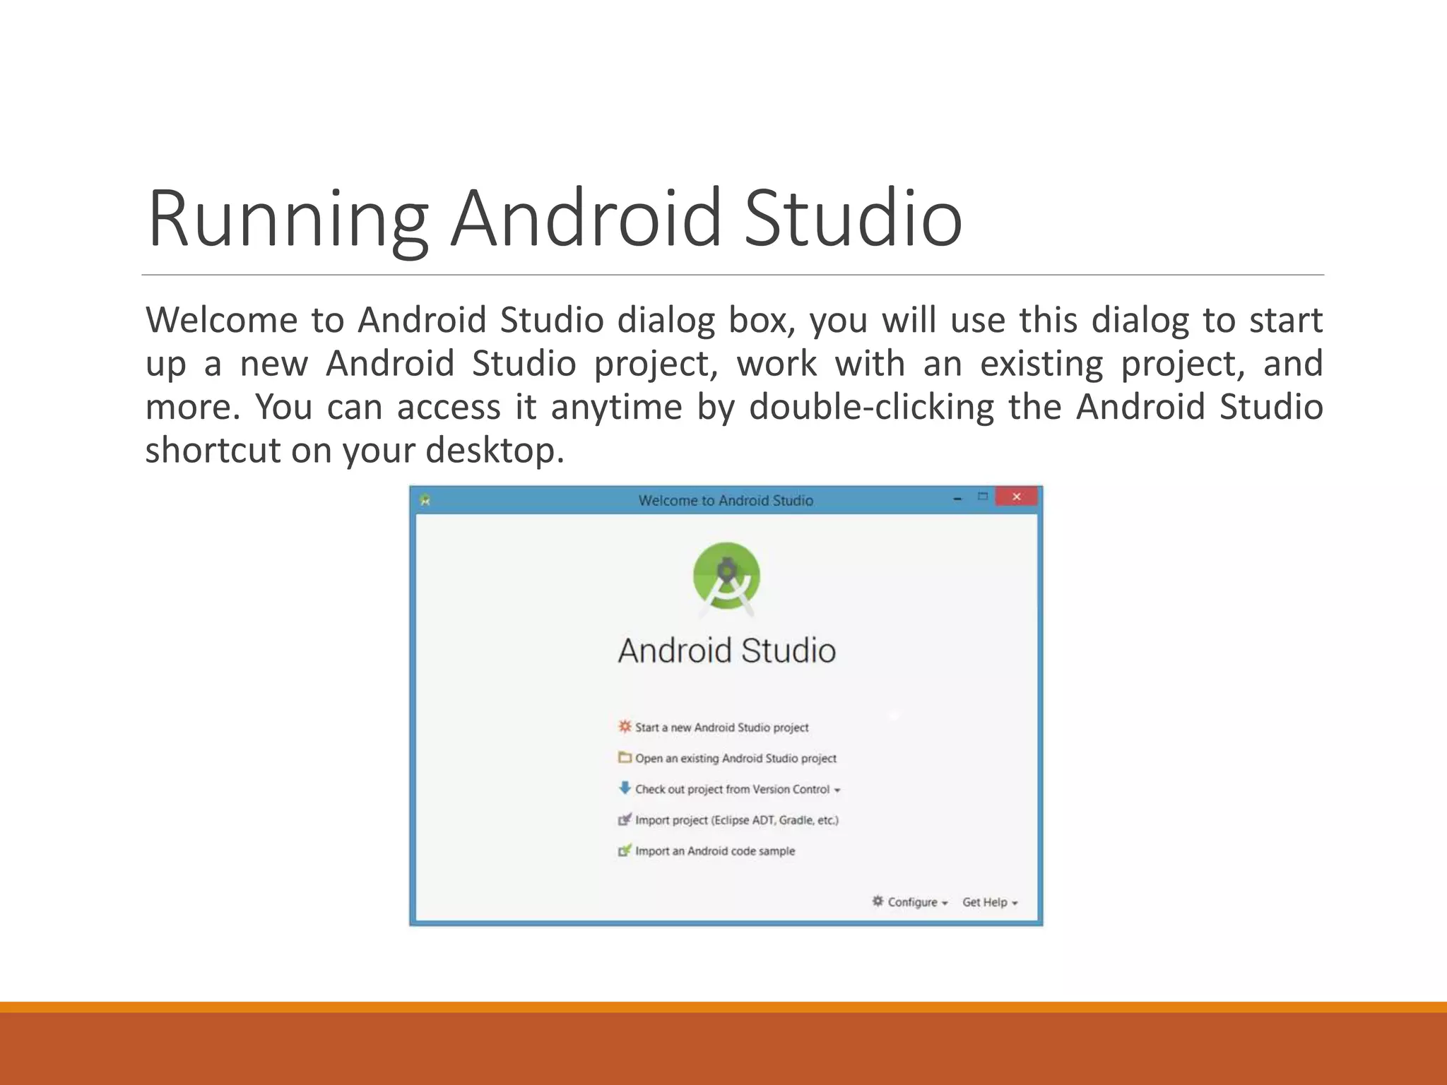Close the Welcome to Android Studio window
Viewport: 1447px width, 1085px height.
click(1016, 497)
